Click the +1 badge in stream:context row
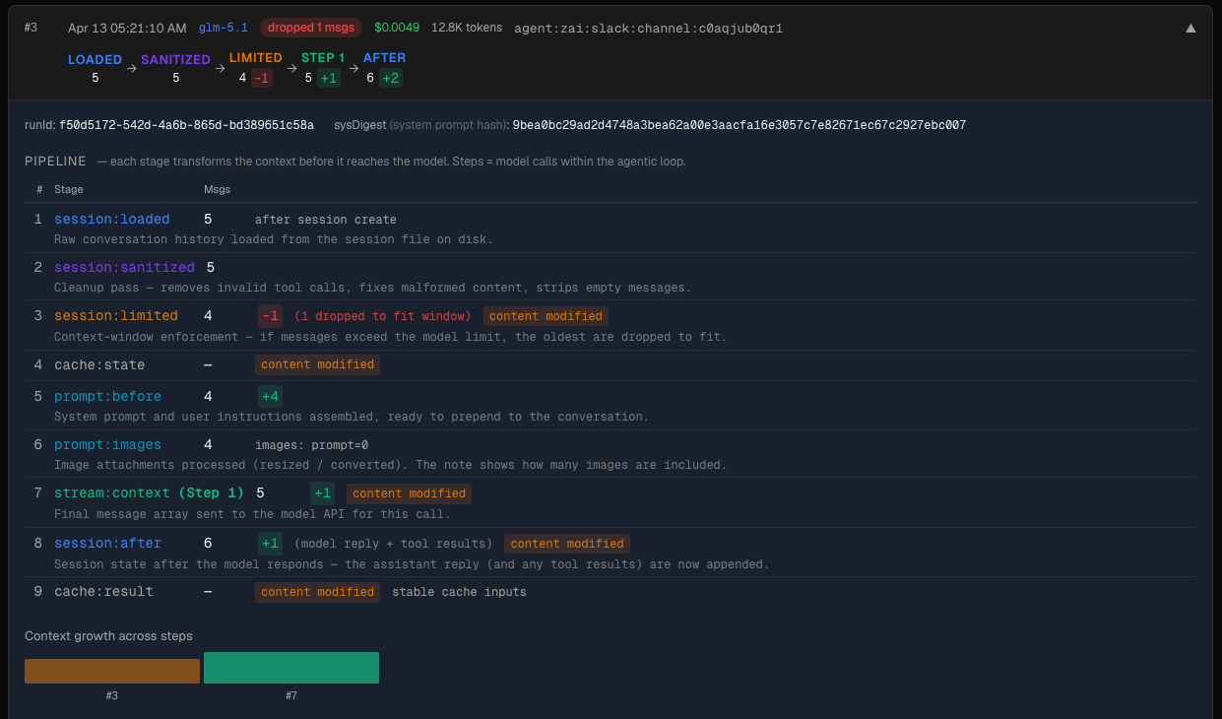The height and width of the screenshot is (719, 1222). (x=322, y=493)
